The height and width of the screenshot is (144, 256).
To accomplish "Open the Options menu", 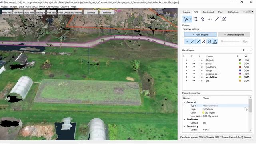I will [65, 6].
